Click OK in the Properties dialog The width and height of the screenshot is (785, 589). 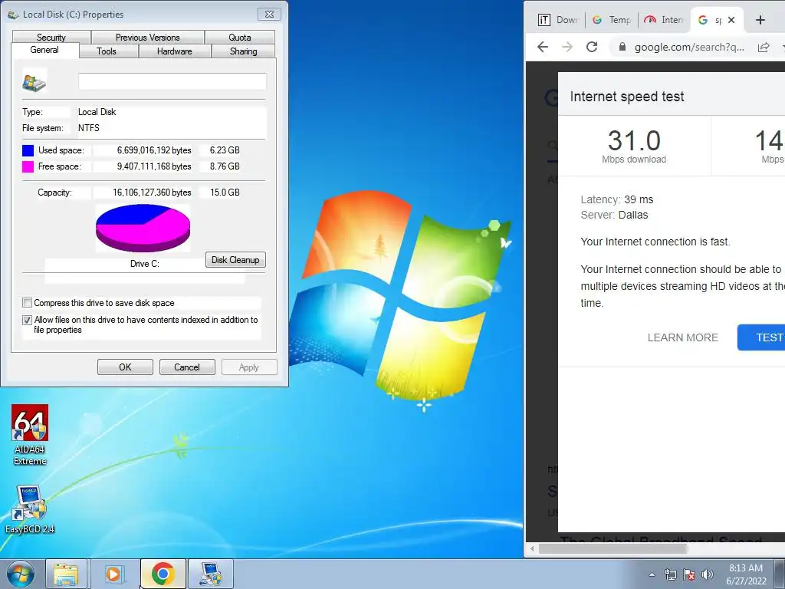click(x=125, y=367)
